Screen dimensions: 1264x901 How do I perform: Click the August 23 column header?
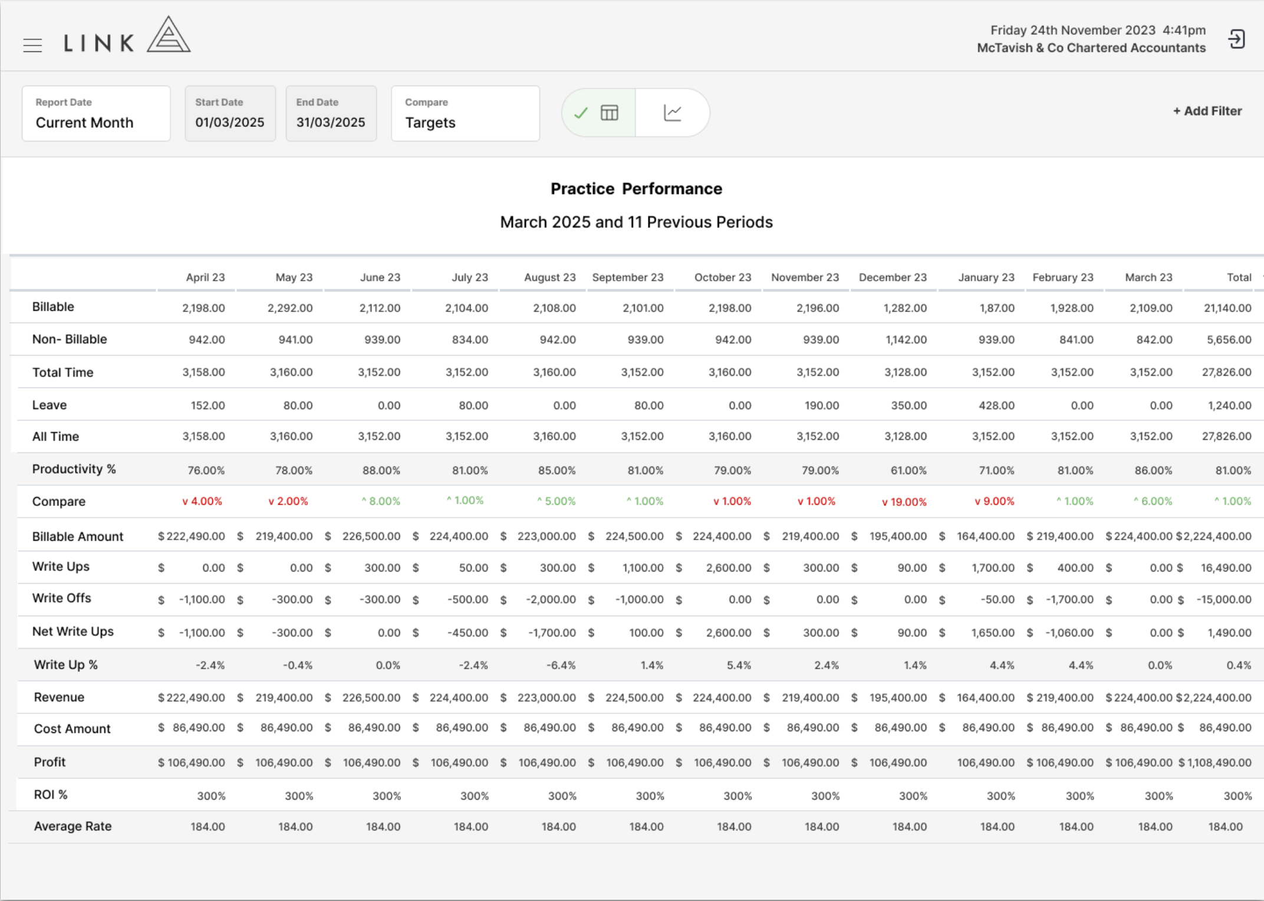(x=549, y=277)
